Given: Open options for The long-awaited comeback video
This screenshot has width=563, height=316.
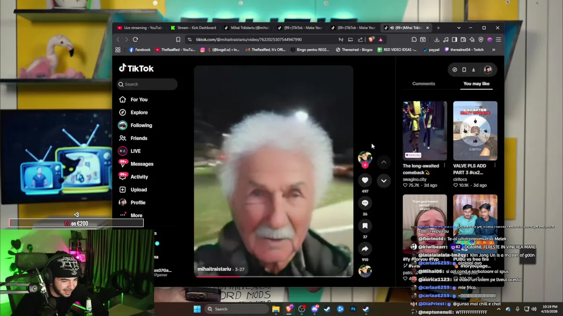Looking at the screenshot, I should (444, 165).
